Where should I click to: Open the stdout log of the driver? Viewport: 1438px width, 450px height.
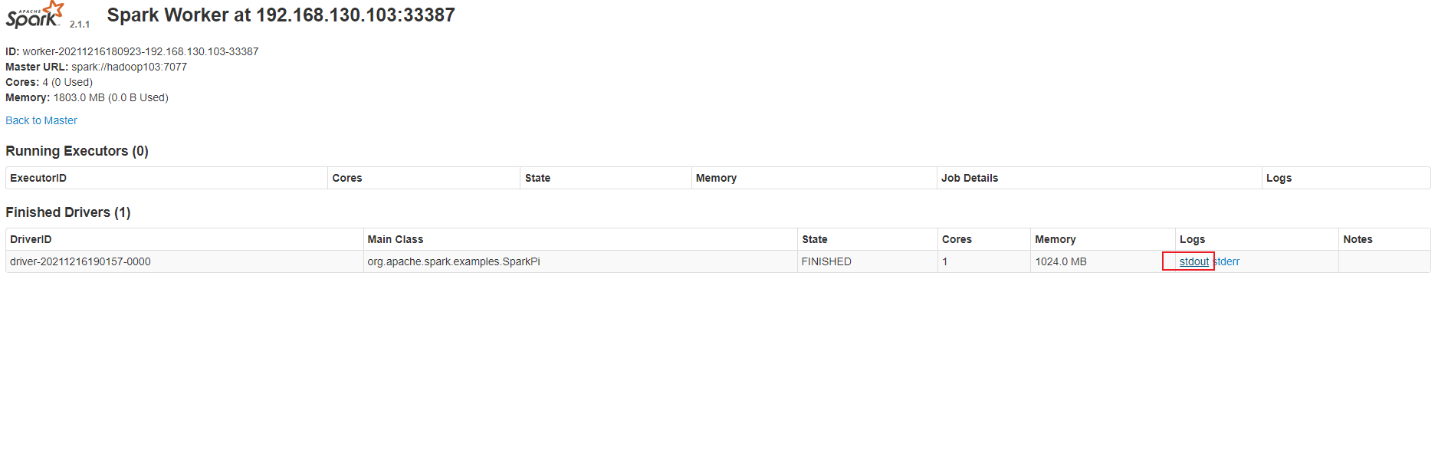(1193, 261)
